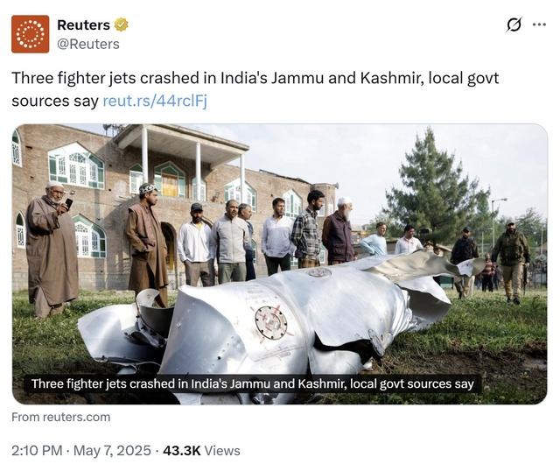Open the article preview image card
This screenshot has height=471, width=560.
click(280, 264)
